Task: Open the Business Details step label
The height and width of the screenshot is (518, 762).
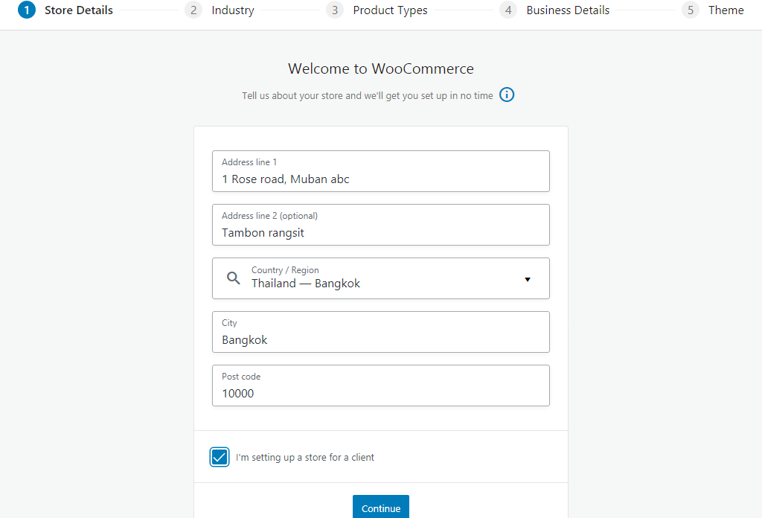Action: coord(568,10)
